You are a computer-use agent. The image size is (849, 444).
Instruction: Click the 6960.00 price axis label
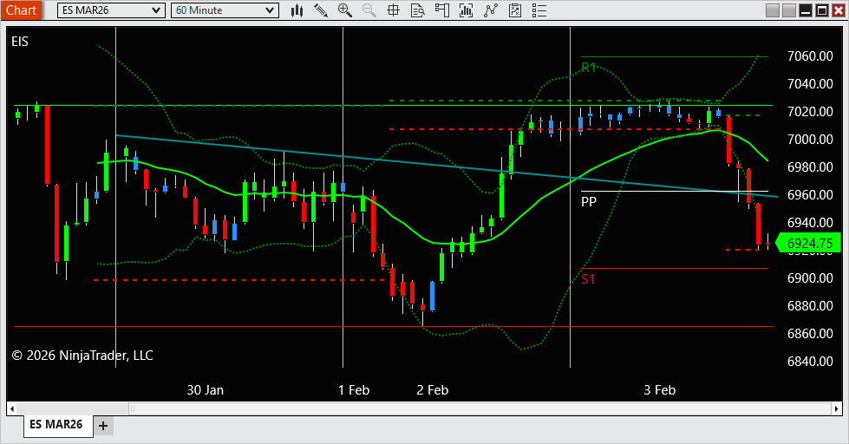(810, 194)
